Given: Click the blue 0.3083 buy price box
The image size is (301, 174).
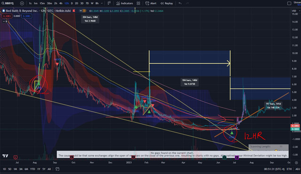Looking at the screenshot, I should pos(27,16).
